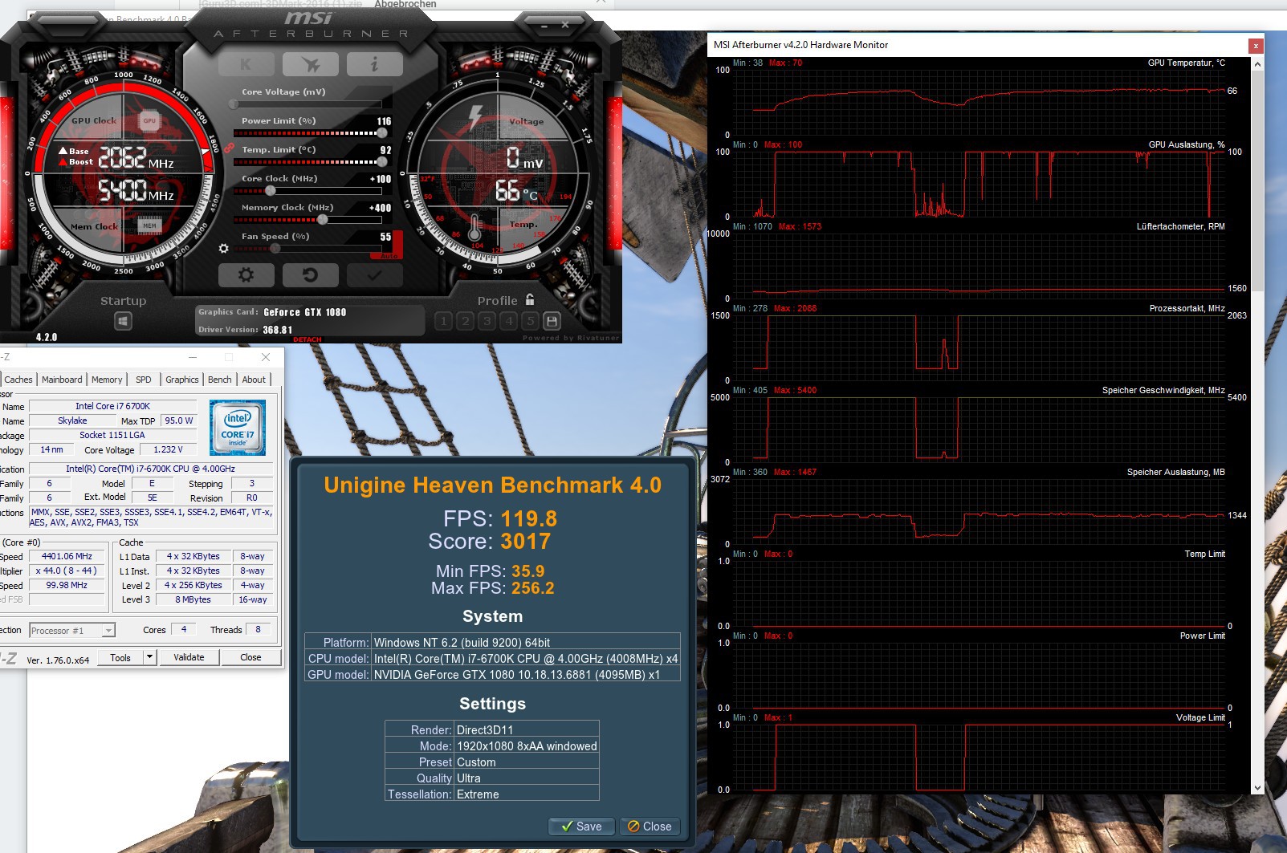Click the red DETACH label

pos(307,339)
